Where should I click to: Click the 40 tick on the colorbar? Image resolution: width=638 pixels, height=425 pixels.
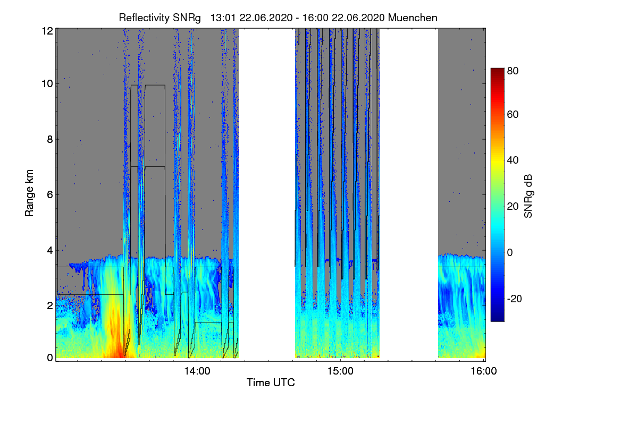pos(513,160)
